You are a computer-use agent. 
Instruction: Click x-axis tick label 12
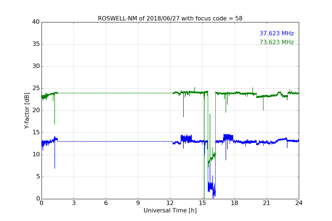(170, 203)
